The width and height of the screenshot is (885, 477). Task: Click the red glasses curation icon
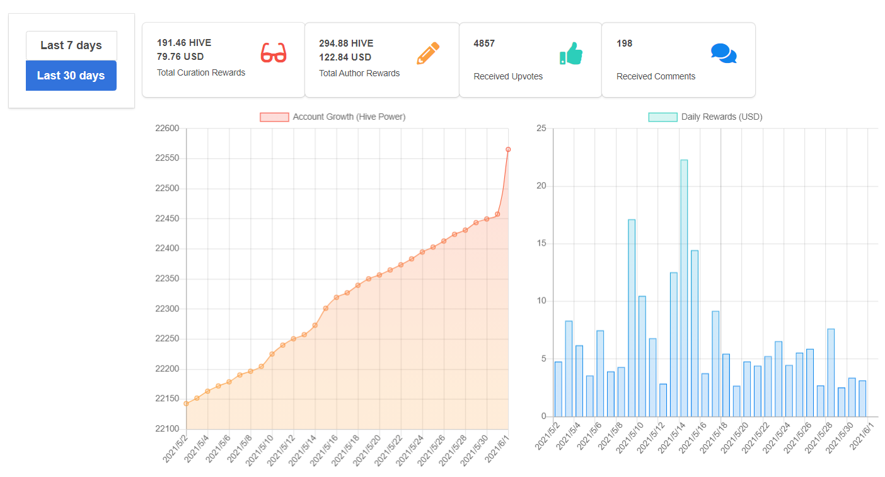tap(274, 53)
